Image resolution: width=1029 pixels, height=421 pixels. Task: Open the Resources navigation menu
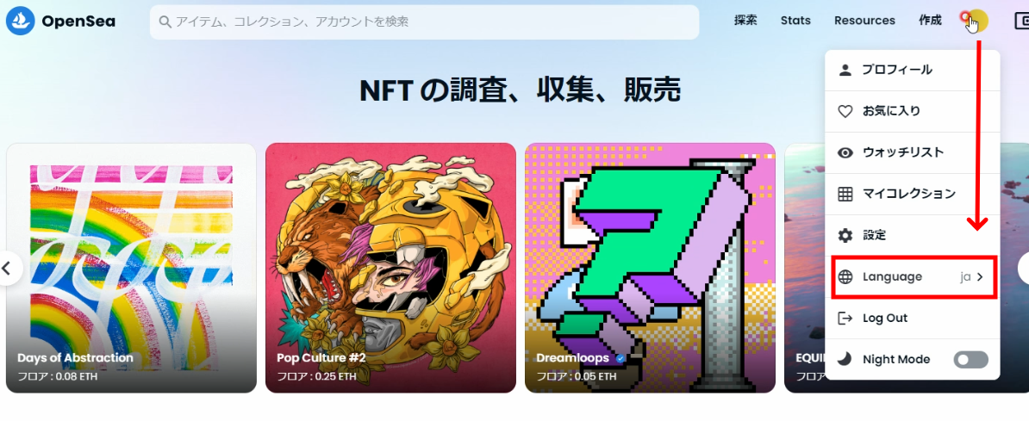864,21
